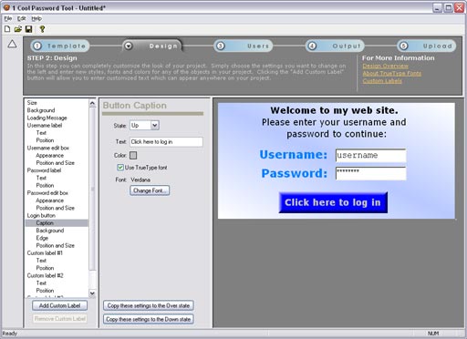
Task: Click the triangle icon beside the steps
Action: (x=12, y=44)
